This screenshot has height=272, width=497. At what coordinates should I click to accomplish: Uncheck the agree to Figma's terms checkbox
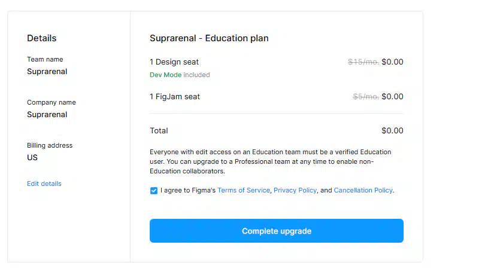click(x=154, y=191)
